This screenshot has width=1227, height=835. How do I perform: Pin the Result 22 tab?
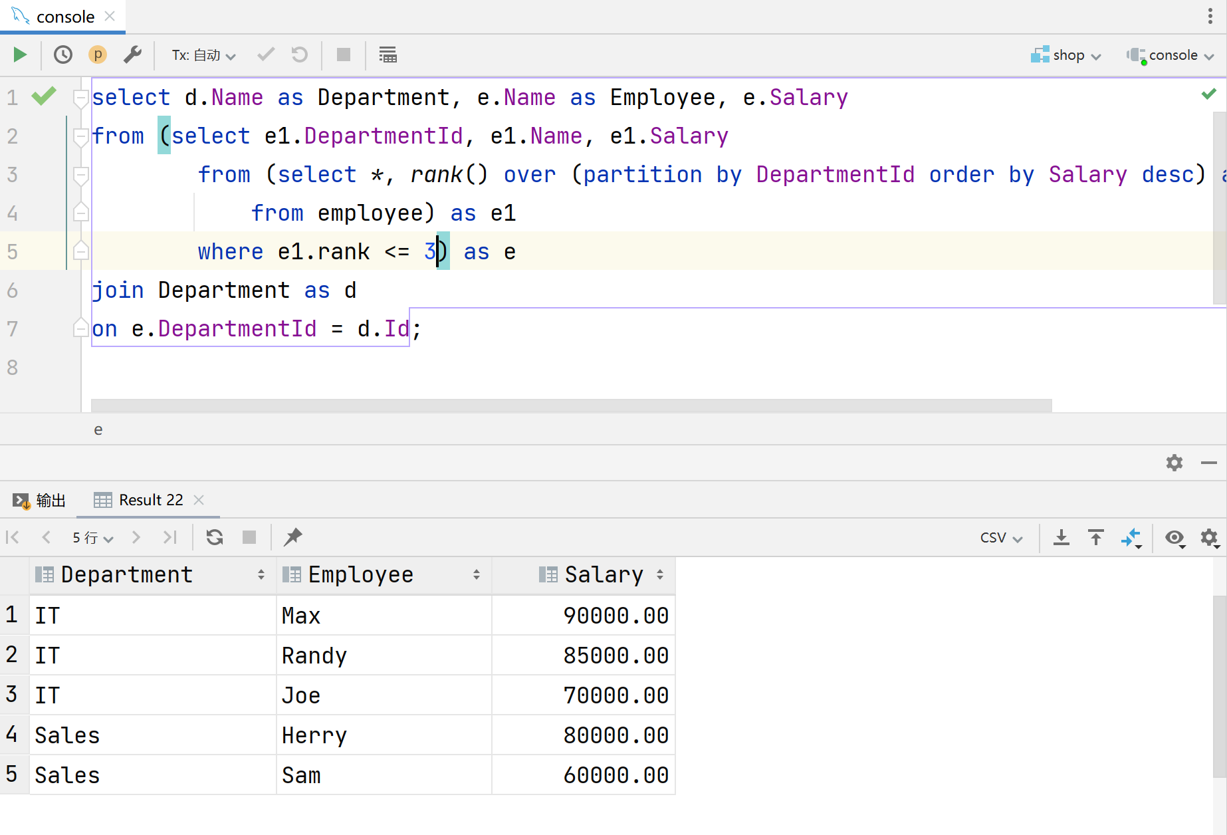tap(293, 537)
